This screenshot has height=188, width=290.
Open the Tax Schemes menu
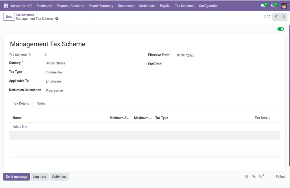point(185,6)
